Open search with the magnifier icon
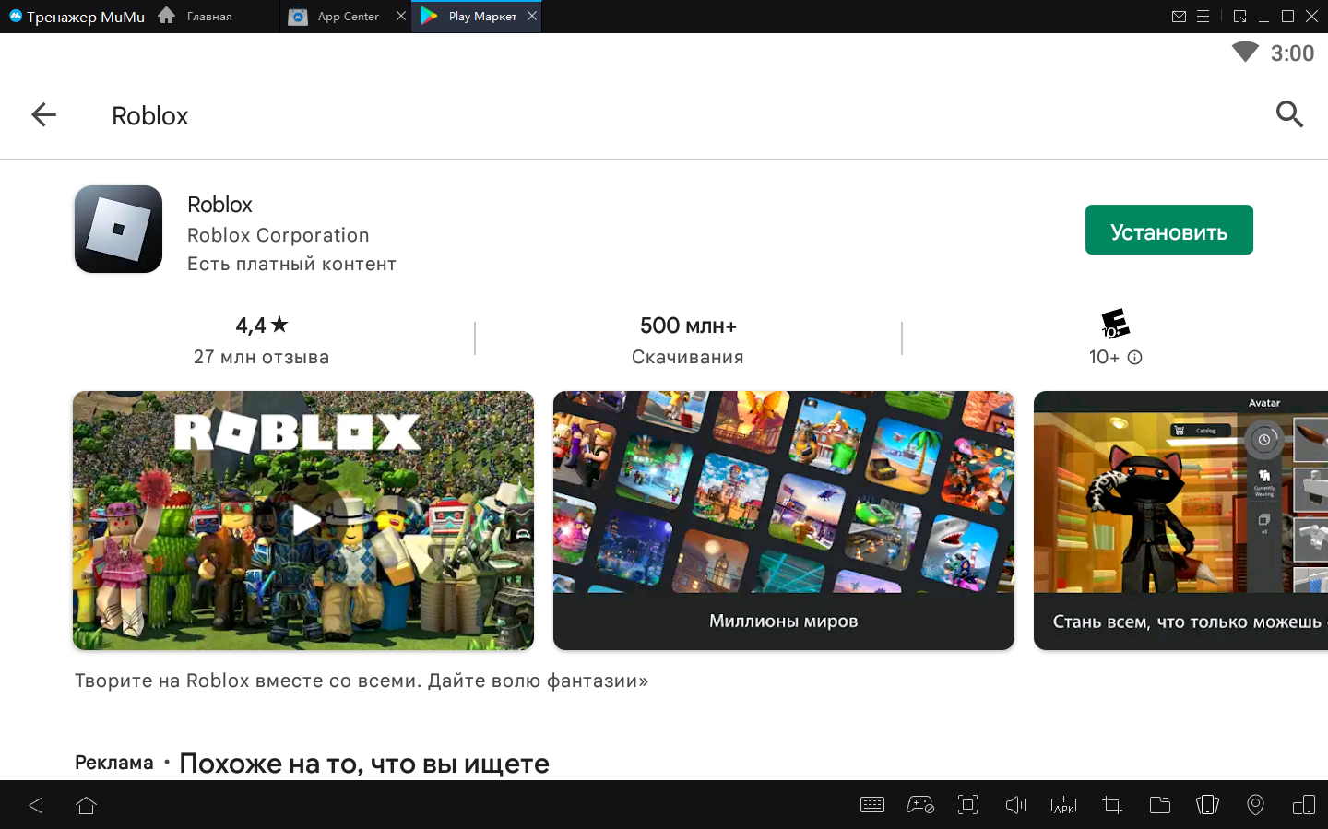The image size is (1328, 829). tap(1288, 115)
